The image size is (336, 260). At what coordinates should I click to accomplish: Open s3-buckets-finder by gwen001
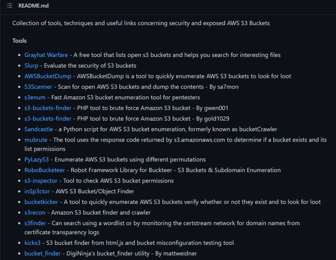48,108
